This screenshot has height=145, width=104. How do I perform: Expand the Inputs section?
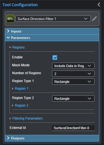coord(52,31)
